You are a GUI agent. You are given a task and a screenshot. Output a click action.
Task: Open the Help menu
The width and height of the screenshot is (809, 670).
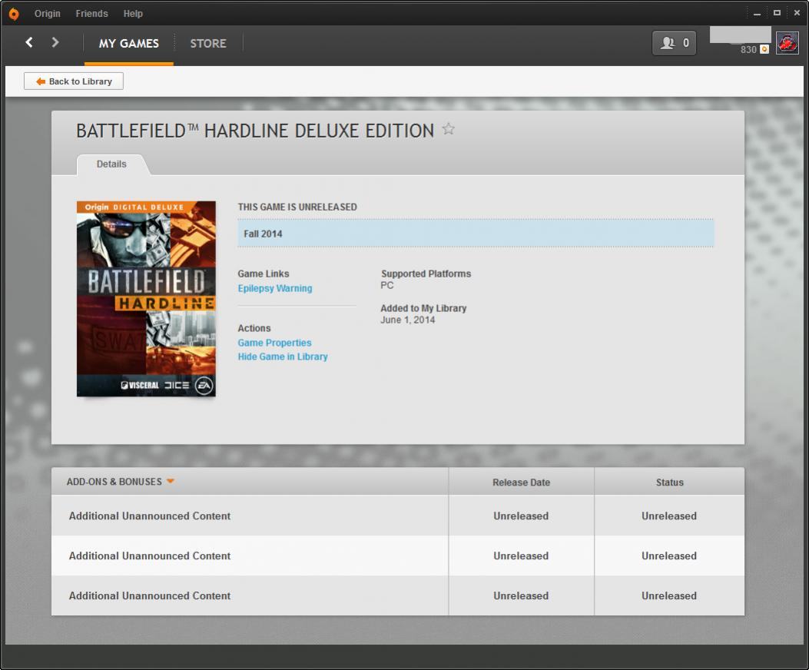[133, 14]
